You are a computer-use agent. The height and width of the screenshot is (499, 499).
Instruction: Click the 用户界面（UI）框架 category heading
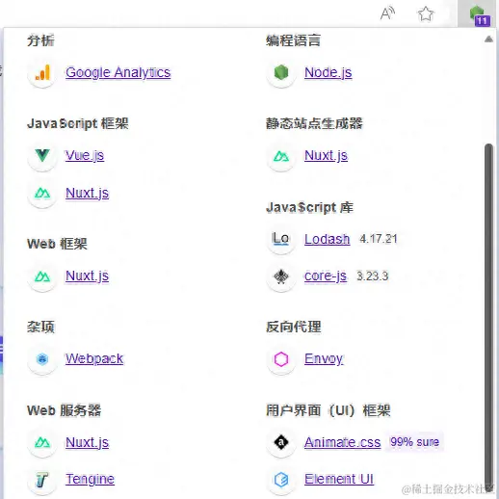tap(328, 410)
